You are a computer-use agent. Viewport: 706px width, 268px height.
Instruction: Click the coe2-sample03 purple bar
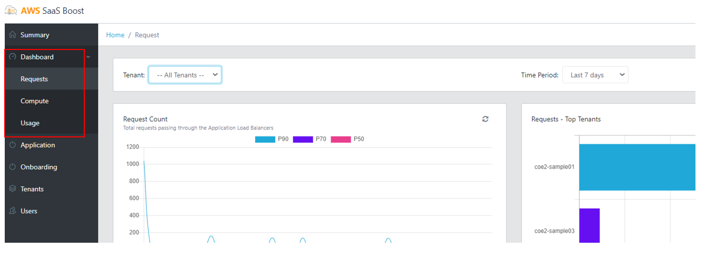(x=590, y=225)
